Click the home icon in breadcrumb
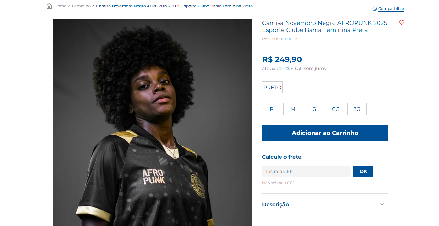Screen dimensions: 439x226 [49, 6]
